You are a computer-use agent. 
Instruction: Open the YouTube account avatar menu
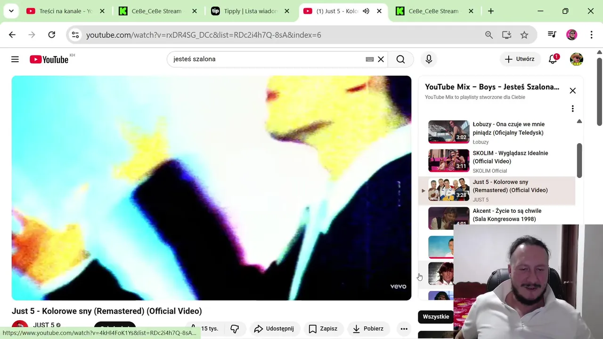point(577,59)
